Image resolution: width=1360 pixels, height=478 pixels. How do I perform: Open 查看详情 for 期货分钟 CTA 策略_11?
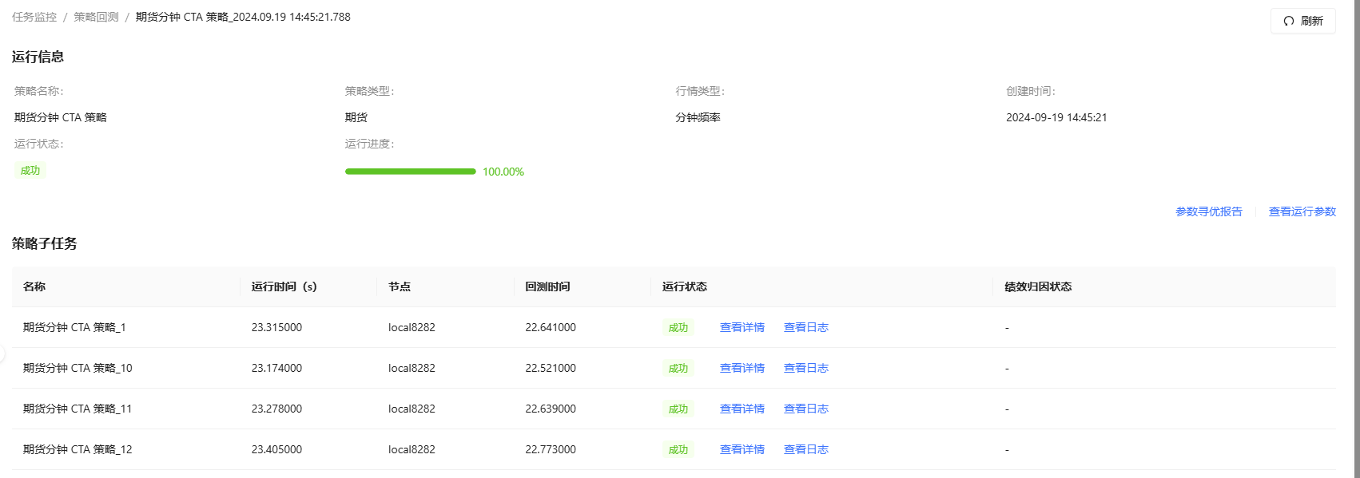point(742,409)
